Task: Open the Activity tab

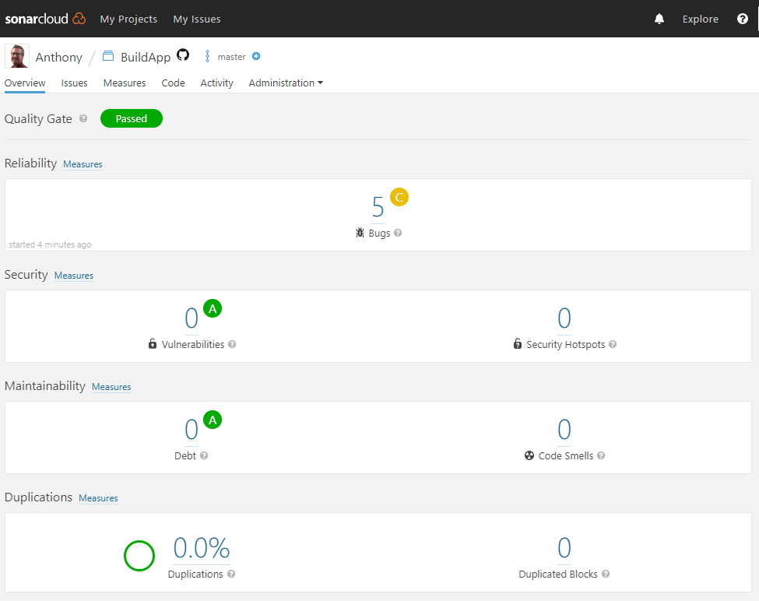Action: point(217,83)
